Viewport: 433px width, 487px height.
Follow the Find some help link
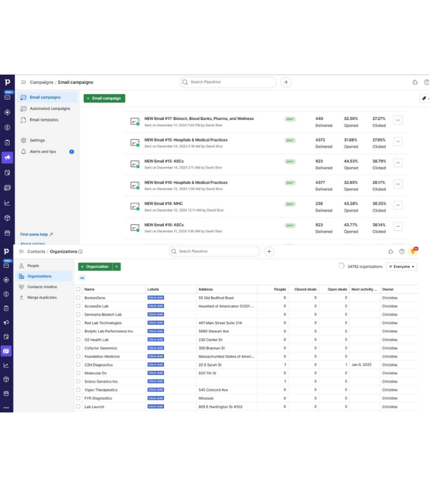(36, 234)
